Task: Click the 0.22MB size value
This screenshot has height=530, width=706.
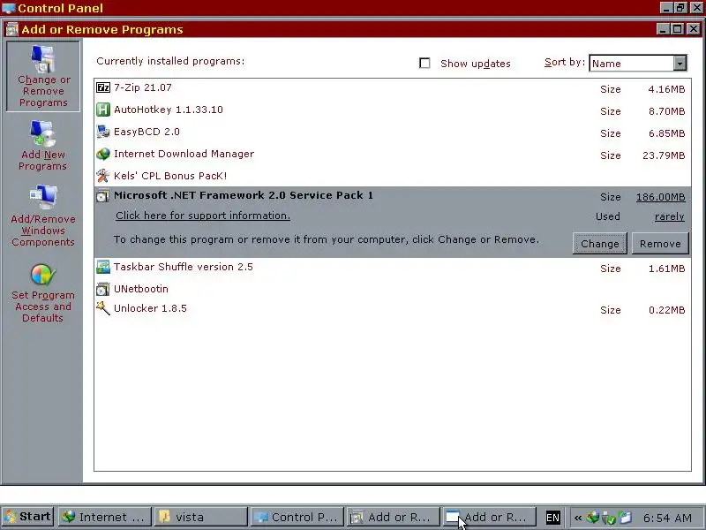Action: (666, 310)
